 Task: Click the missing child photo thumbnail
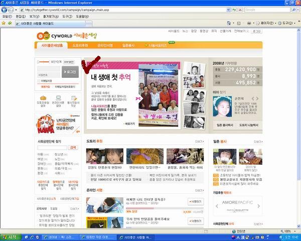(x=222, y=106)
